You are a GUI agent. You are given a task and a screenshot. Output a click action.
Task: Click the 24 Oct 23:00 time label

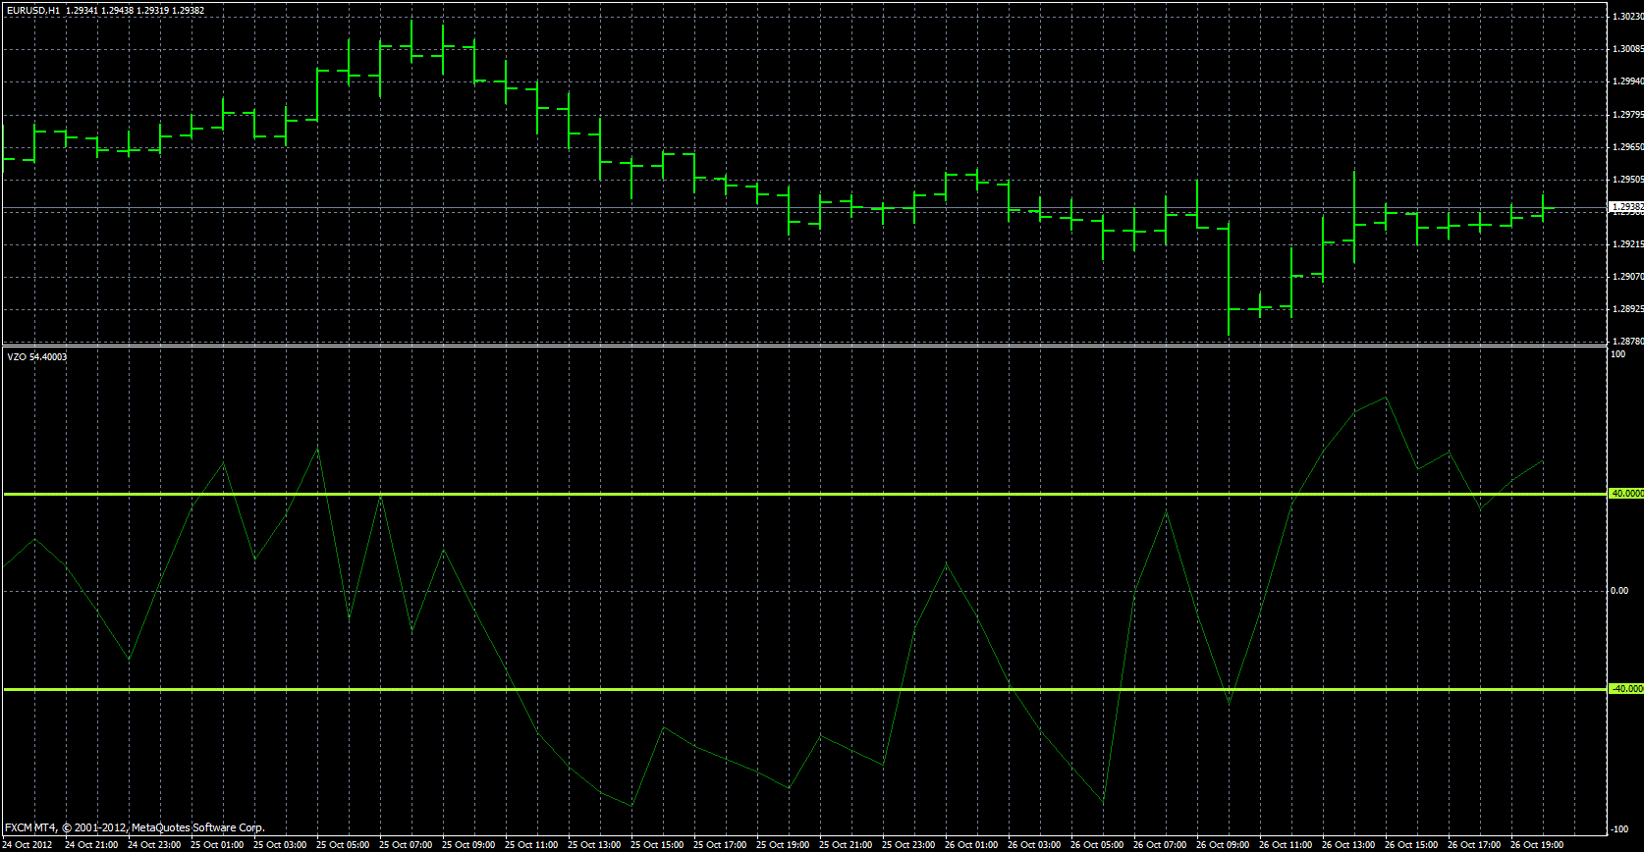point(154,845)
